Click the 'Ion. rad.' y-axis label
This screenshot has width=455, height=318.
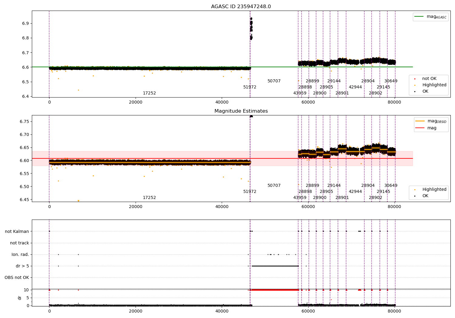[x=20, y=254]
